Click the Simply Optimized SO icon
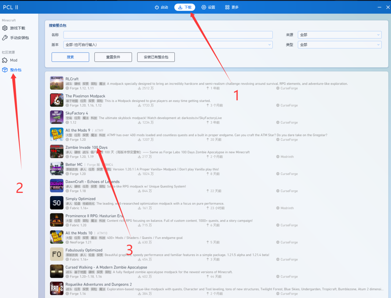391x298 pixels. (x=57, y=203)
